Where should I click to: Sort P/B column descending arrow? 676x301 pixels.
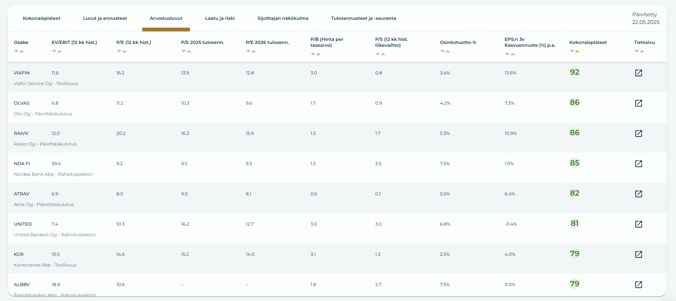(x=313, y=54)
